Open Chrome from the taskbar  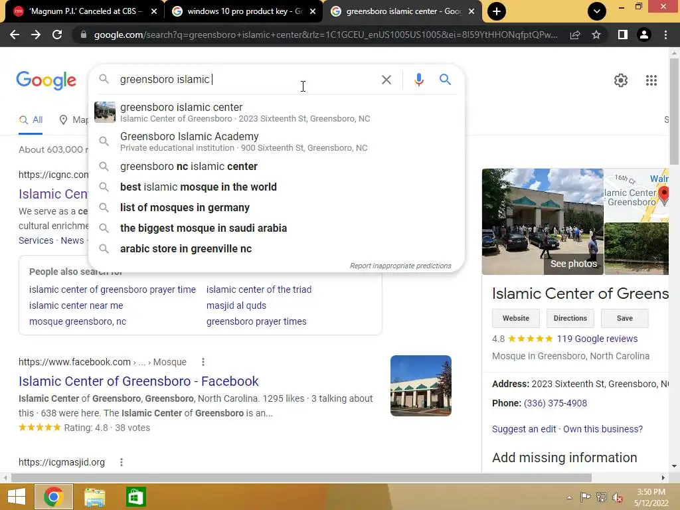click(53, 497)
